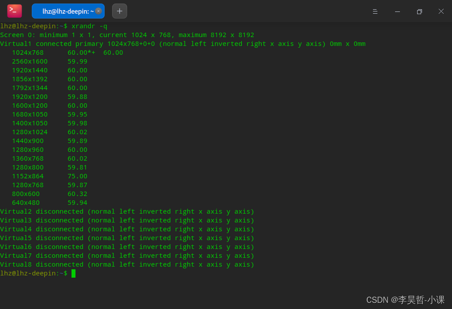Click the 1792x1344 resolution entry
This screenshot has height=309, width=452.
pos(30,88)
